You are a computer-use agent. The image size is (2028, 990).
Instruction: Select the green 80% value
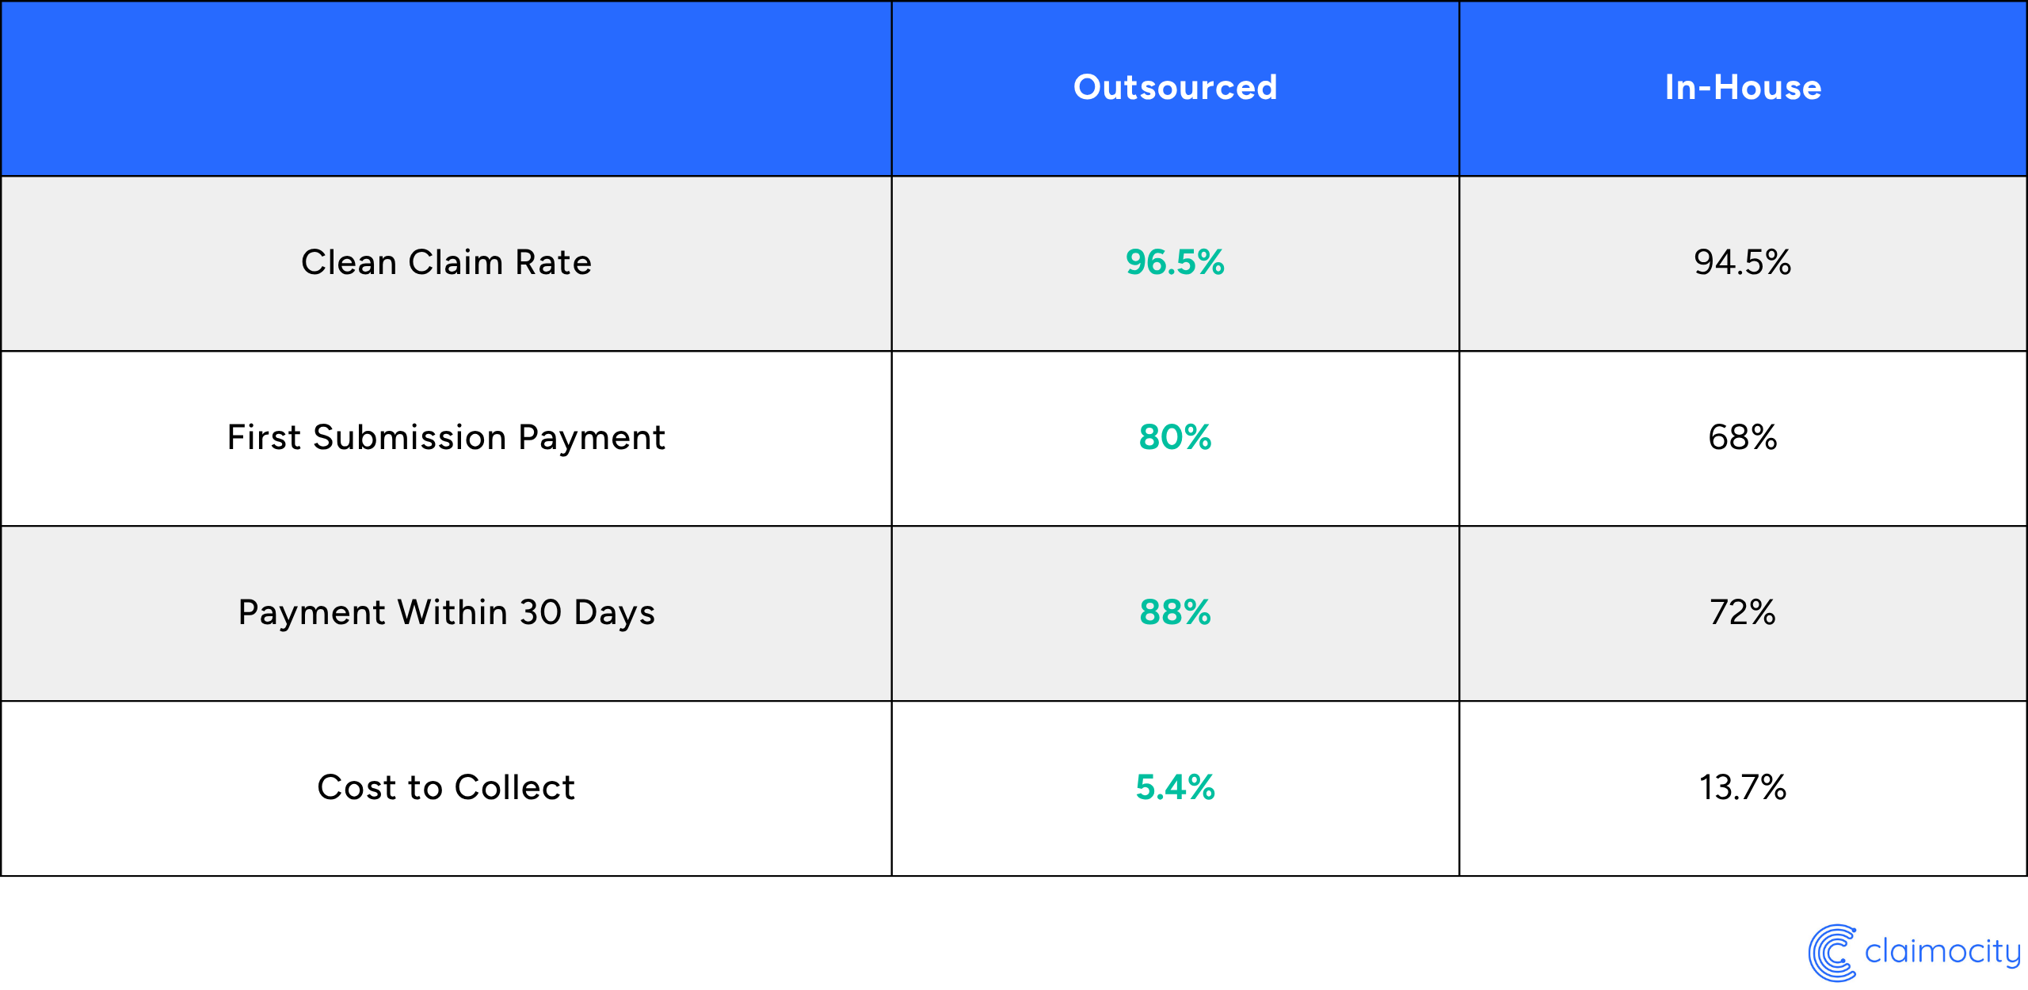1175,437
